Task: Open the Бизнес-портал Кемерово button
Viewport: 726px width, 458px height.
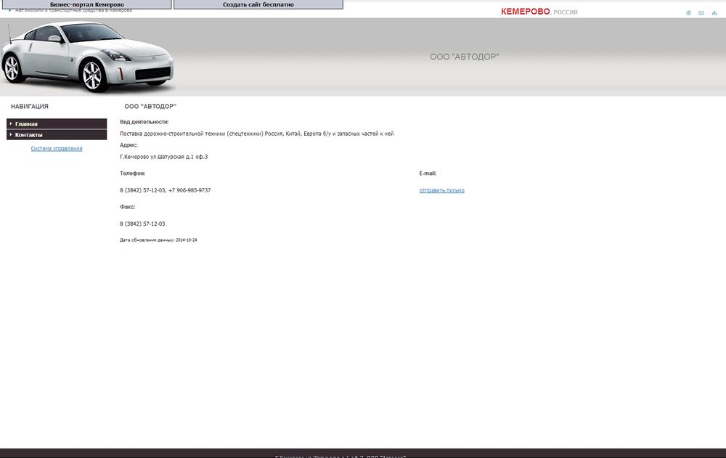Action: pos(87,4)
